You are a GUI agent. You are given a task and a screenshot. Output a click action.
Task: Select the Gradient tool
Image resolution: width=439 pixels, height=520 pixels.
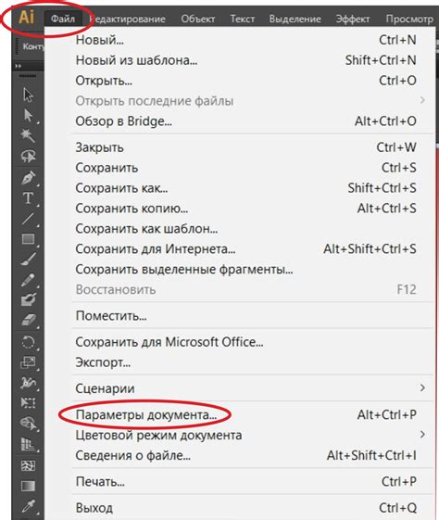click(x=28, y=487)
